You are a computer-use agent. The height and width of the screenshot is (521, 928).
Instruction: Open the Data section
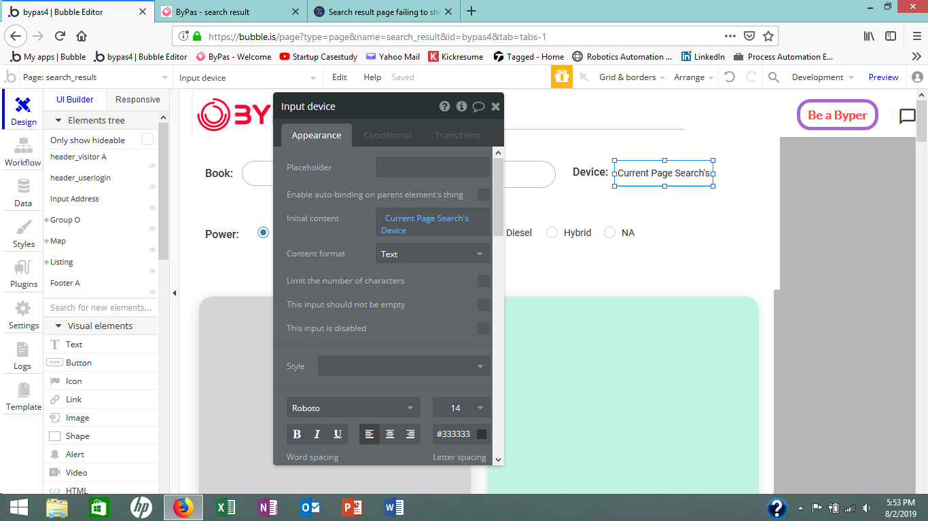(23, 193)
